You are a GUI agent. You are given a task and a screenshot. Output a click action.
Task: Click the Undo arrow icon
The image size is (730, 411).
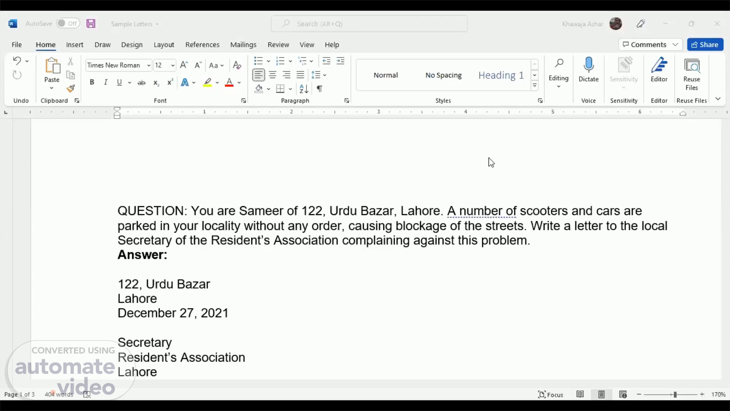click(x=17, y=61)
